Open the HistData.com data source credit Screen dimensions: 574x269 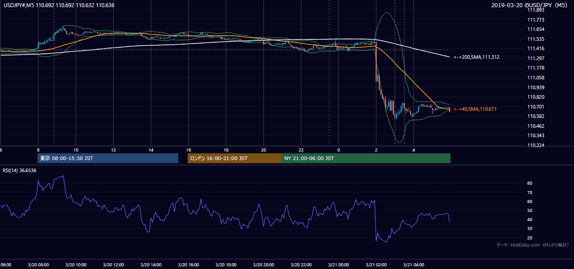pyautogui.click(x=533, y=245)
